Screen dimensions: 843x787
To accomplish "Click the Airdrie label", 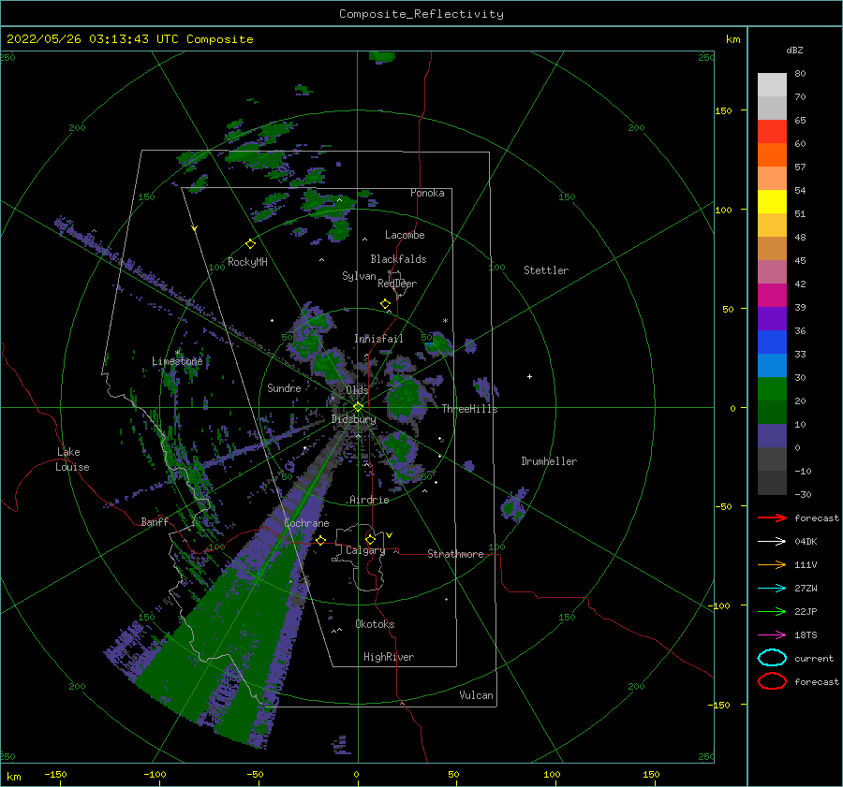I will [x=369, y=500].
